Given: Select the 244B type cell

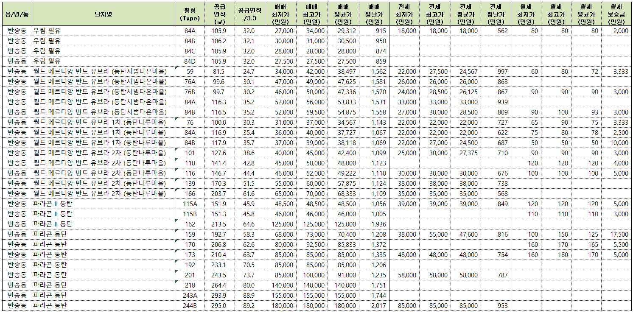Looking at the screenshot, I should (x=190, y=306).
